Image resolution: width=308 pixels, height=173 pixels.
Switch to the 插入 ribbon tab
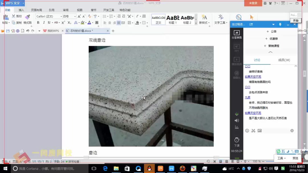(x=21, y=10)
